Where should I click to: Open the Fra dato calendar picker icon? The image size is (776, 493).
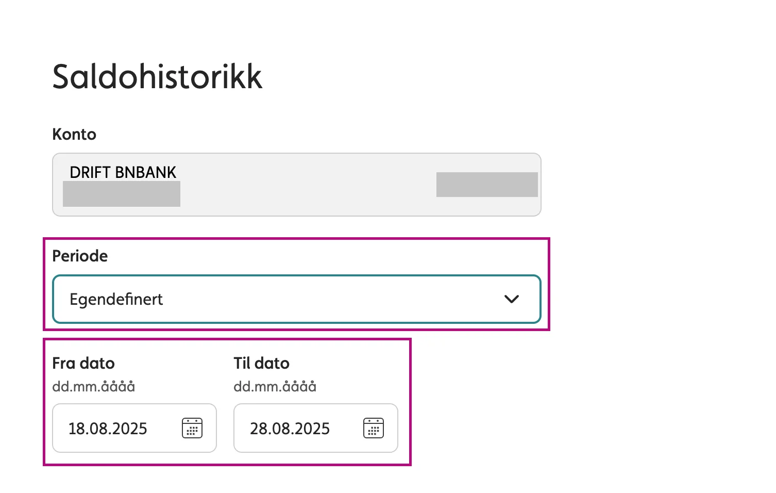[192, 428]
